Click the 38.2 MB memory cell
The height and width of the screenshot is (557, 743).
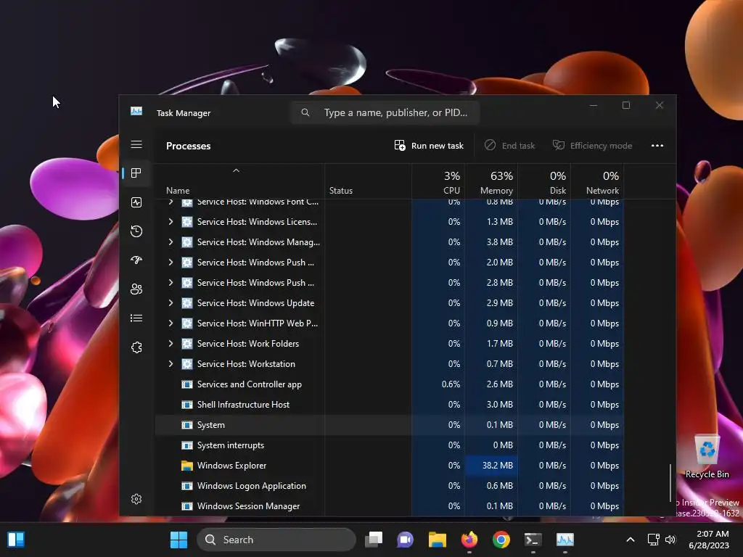(491, 466)
